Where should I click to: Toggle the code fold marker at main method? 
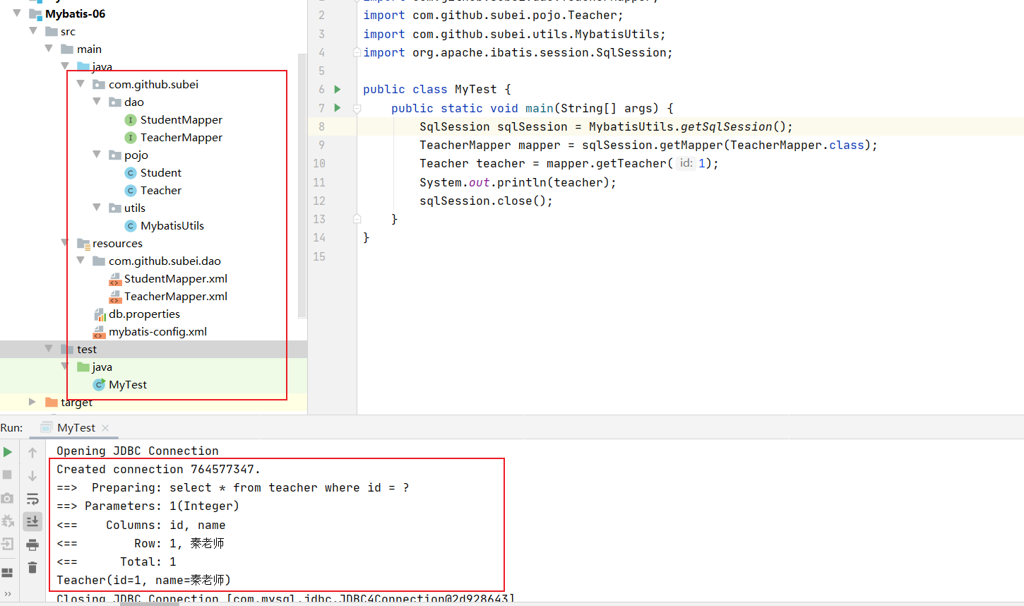(357, 109)
